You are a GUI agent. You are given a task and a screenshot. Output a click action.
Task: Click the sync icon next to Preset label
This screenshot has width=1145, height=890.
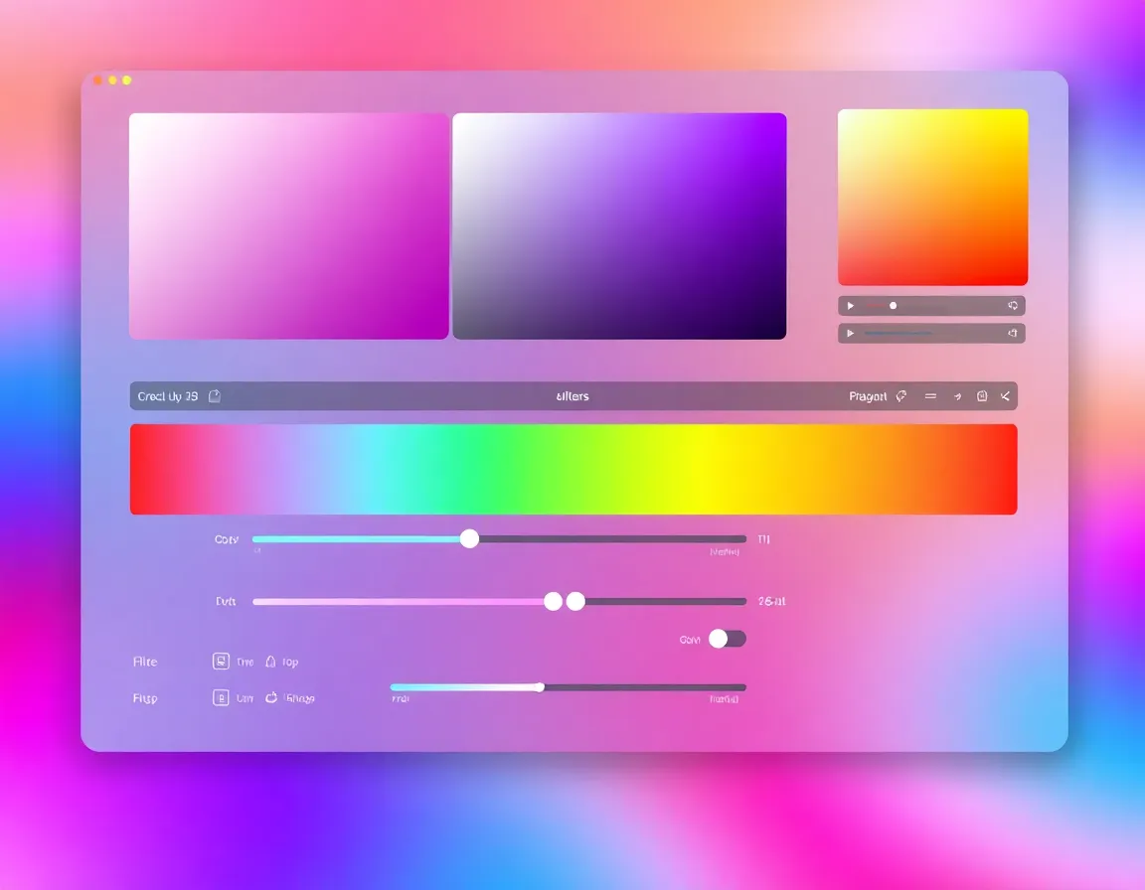point(900,395)
